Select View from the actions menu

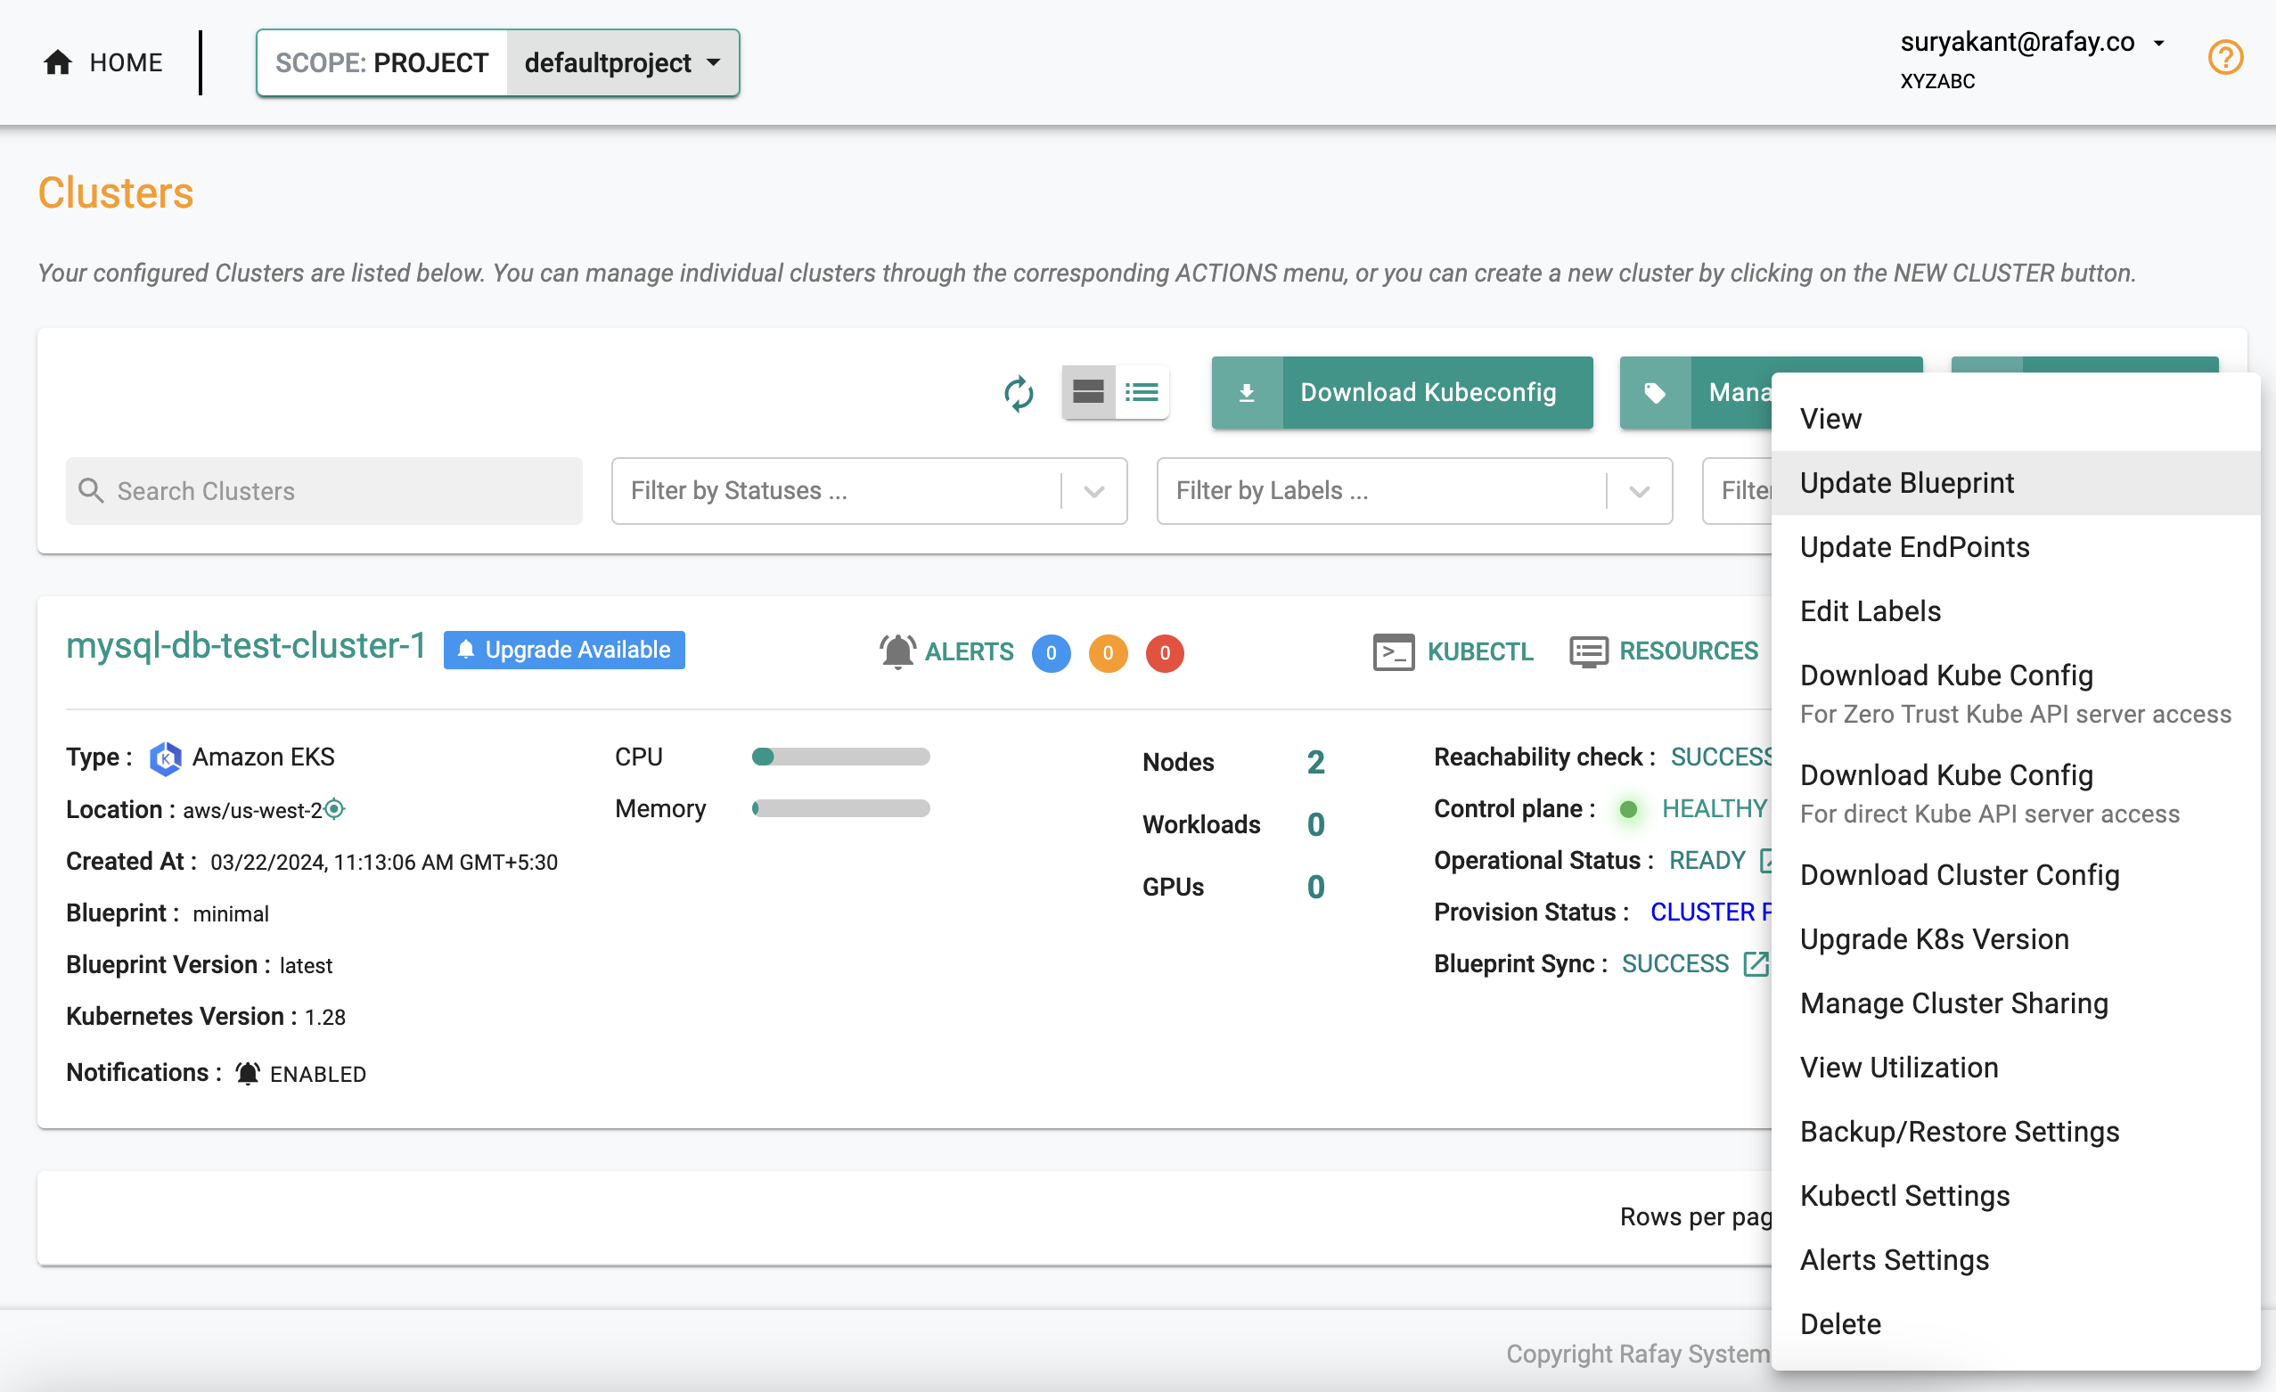(2016, 419)
